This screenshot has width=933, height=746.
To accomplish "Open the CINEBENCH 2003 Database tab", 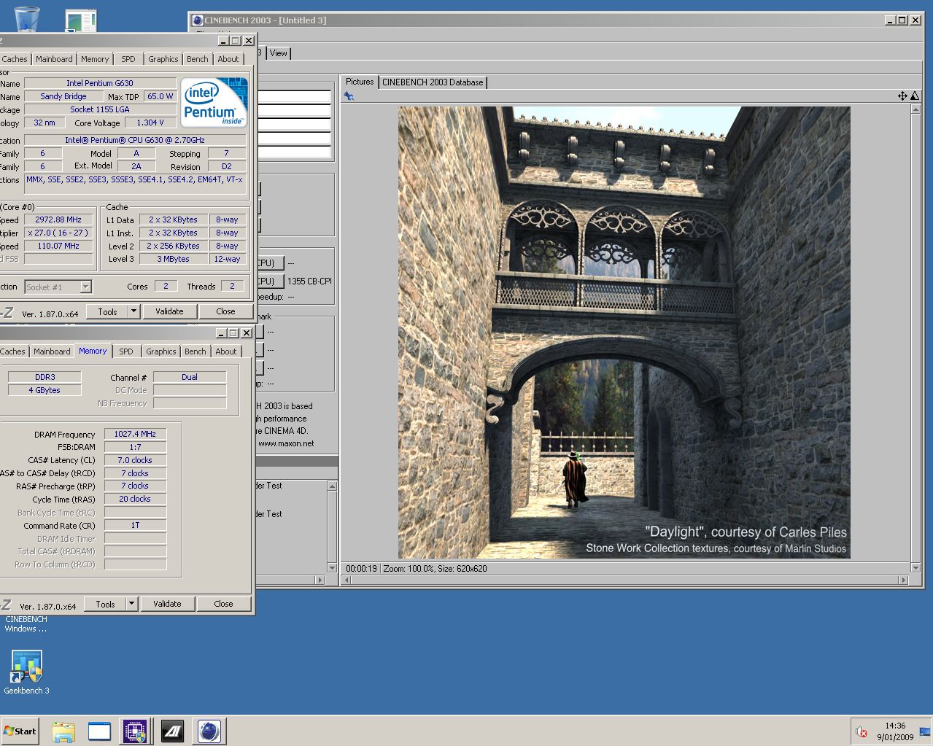I will coord(433,82).
